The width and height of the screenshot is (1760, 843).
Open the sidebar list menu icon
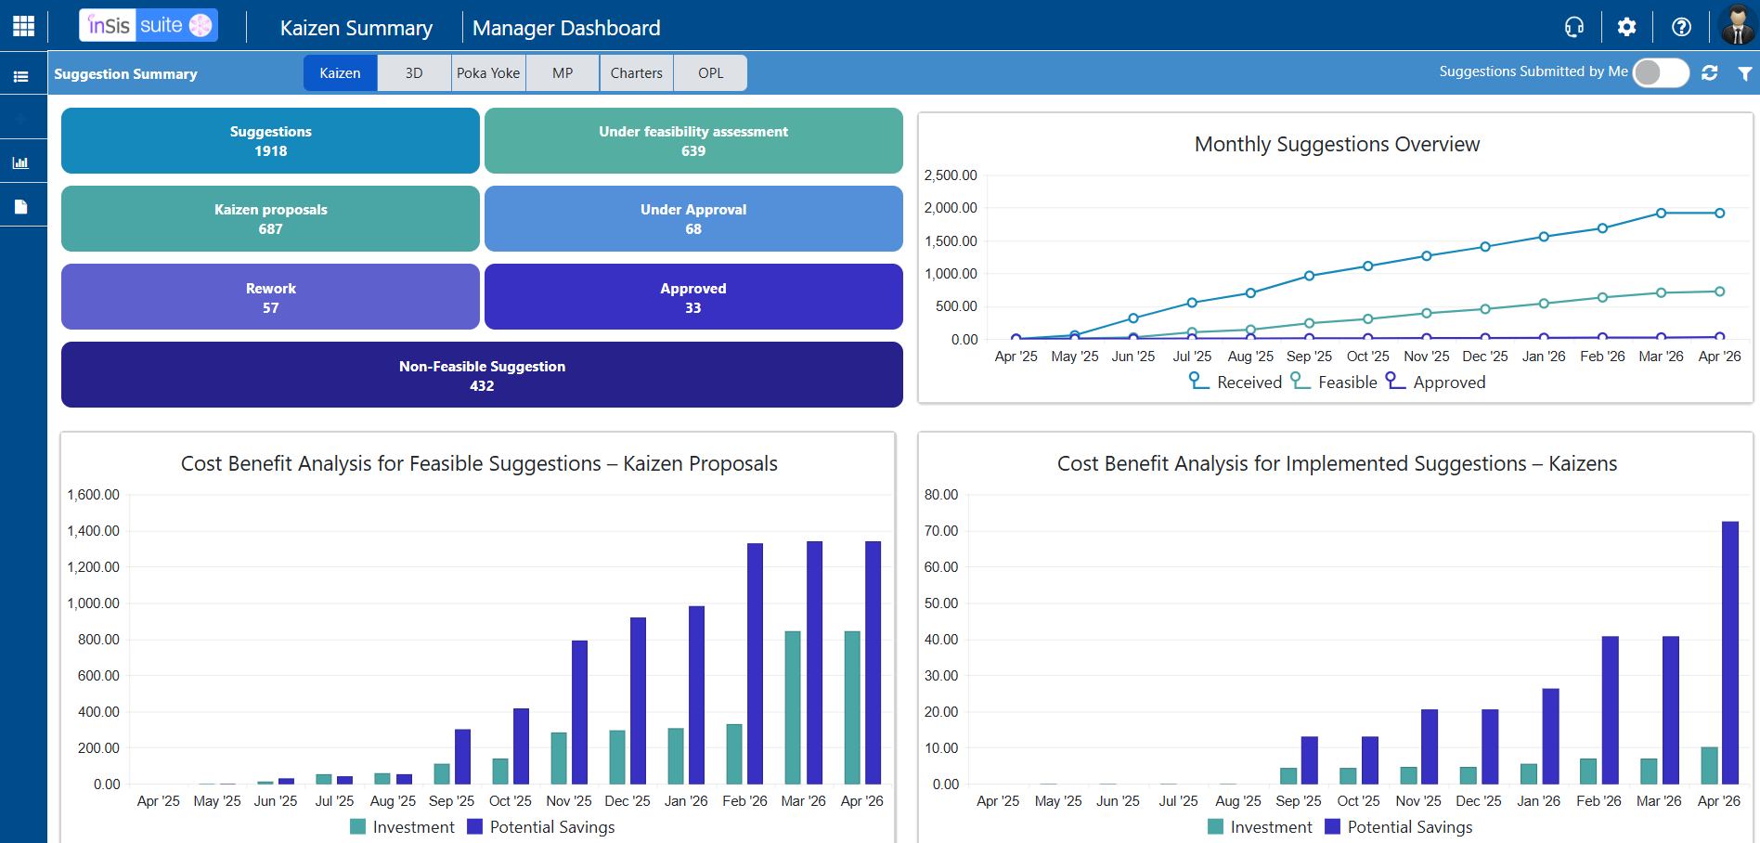(x=20, y=76)
